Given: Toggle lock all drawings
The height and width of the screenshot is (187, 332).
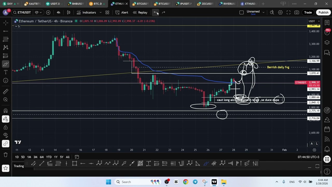Looking at the screenshot, I should click(5, 127).
